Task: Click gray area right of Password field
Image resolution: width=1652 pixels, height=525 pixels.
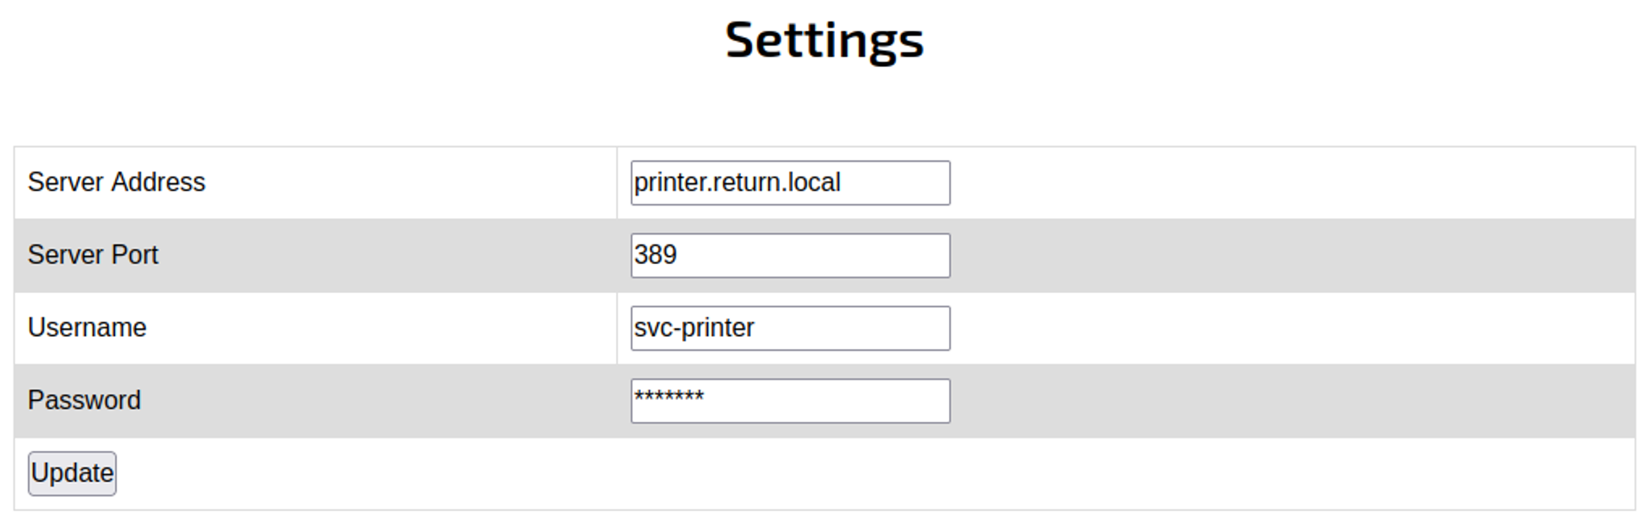Action: (1289, 400)
